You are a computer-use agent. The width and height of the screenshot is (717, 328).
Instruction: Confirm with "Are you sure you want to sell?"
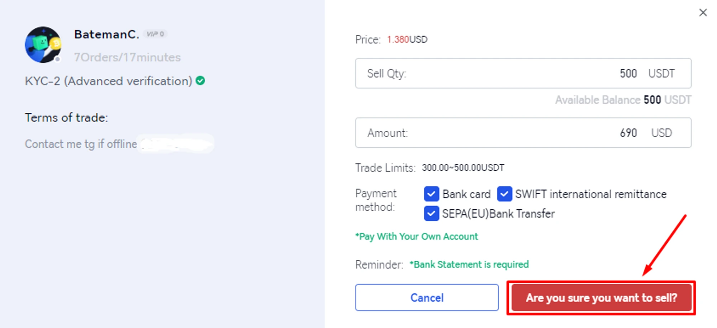point(601,298)
